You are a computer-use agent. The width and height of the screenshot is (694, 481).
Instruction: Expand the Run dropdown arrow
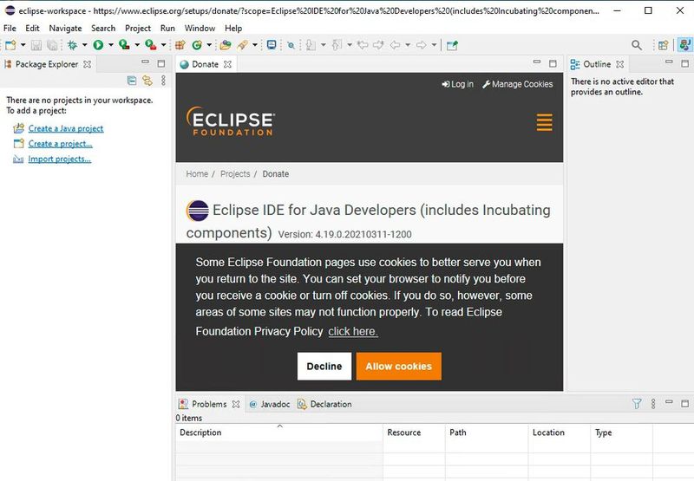click(x=111, y=45)
